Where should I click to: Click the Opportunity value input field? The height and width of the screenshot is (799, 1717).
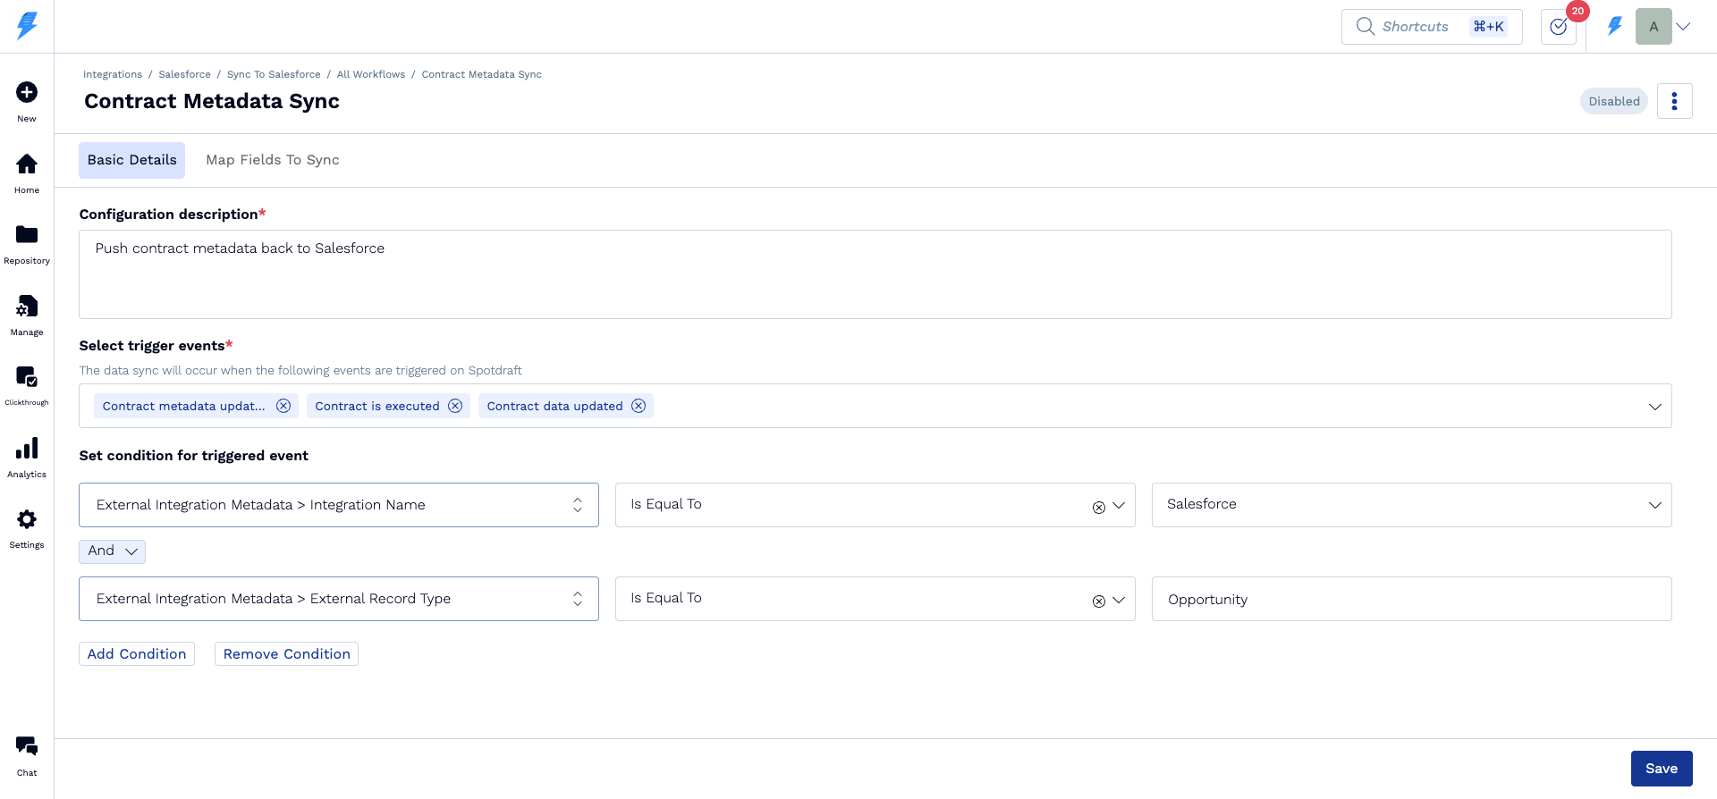pyautogui.click(x=1411, y=599)
